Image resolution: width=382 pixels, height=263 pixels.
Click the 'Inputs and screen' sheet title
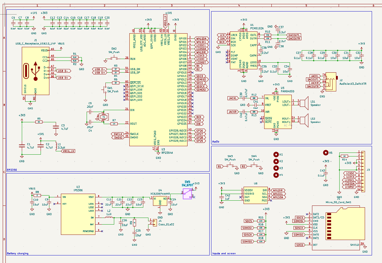[224, 253]
